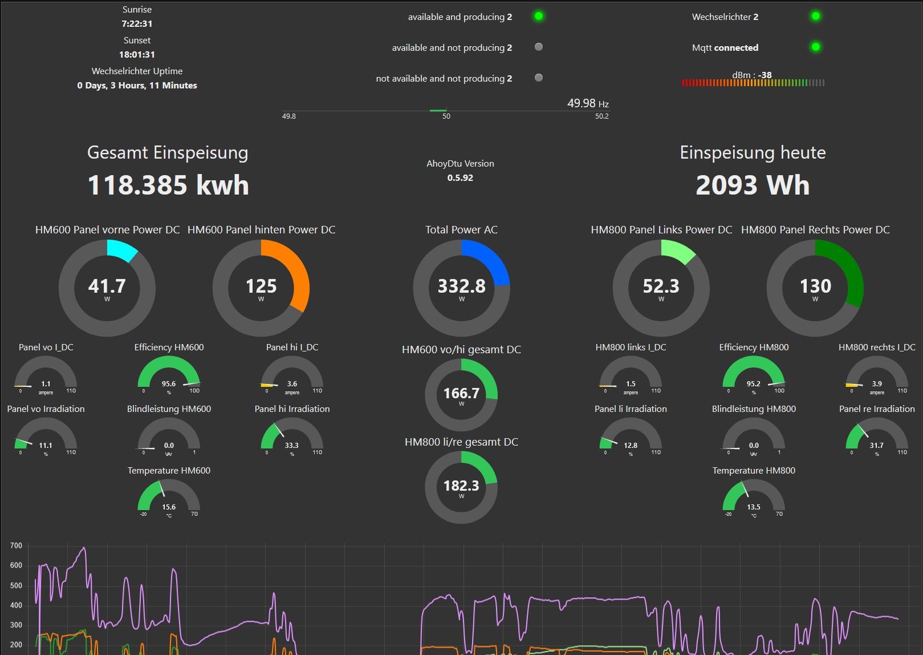Click the gray 'available and not producing' LED
The image size is (923, 655).
coord(538,47)
